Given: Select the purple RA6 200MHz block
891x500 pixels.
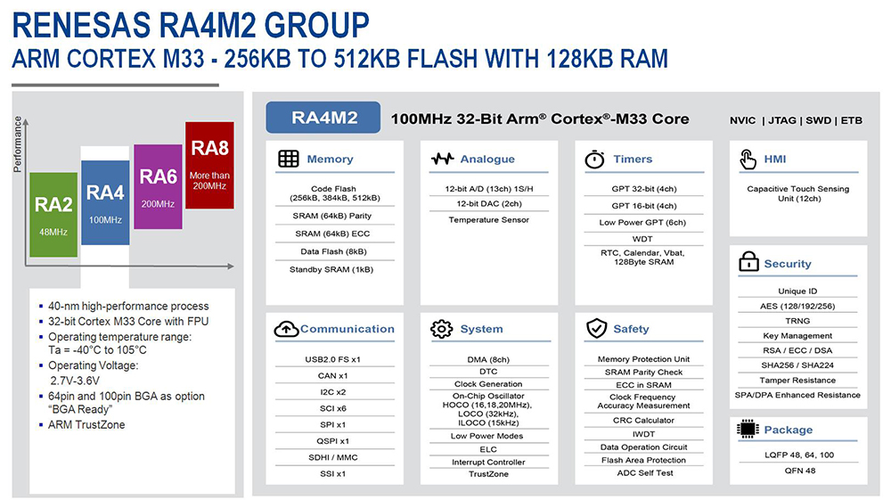Looking at the screenshot, I should (157, 187).
